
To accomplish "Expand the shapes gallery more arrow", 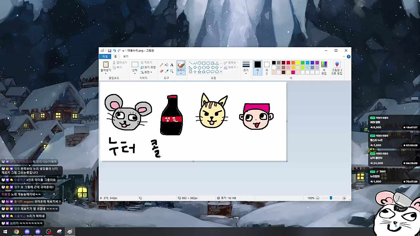I will (x=221, y=72).
